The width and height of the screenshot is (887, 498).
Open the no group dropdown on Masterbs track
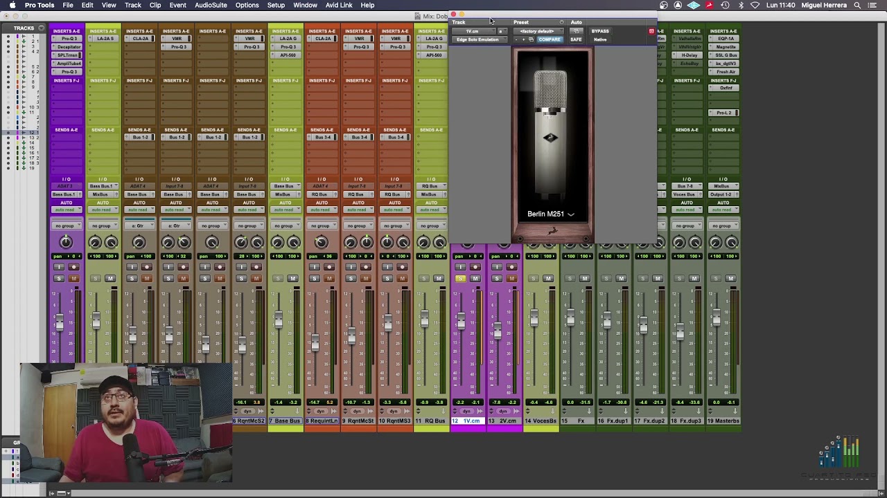(x=723, y=226)
